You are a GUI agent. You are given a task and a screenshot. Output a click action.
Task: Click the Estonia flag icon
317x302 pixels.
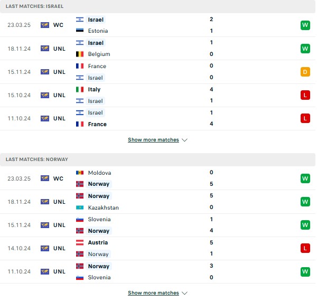tap(80, 31)
